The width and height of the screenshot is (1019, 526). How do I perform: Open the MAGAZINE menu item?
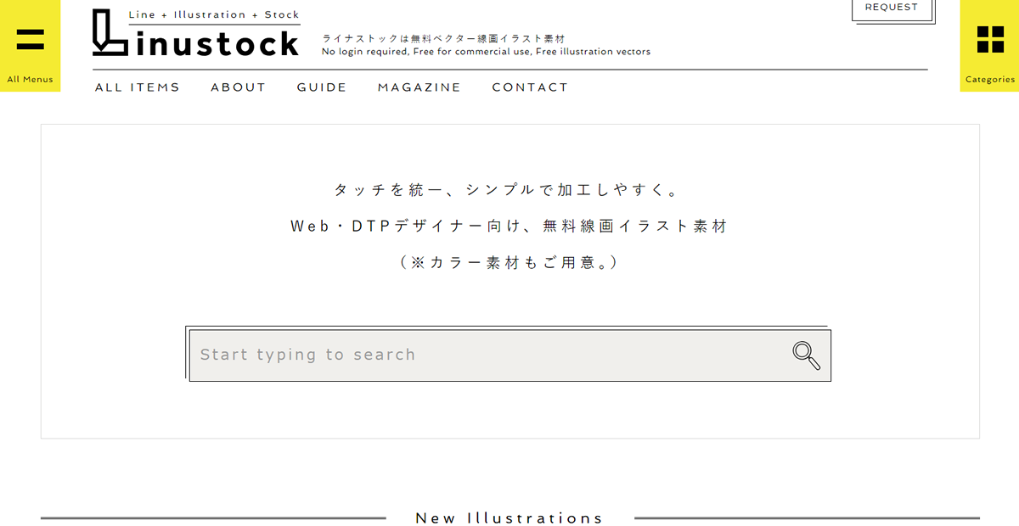[x=419, y=87]
